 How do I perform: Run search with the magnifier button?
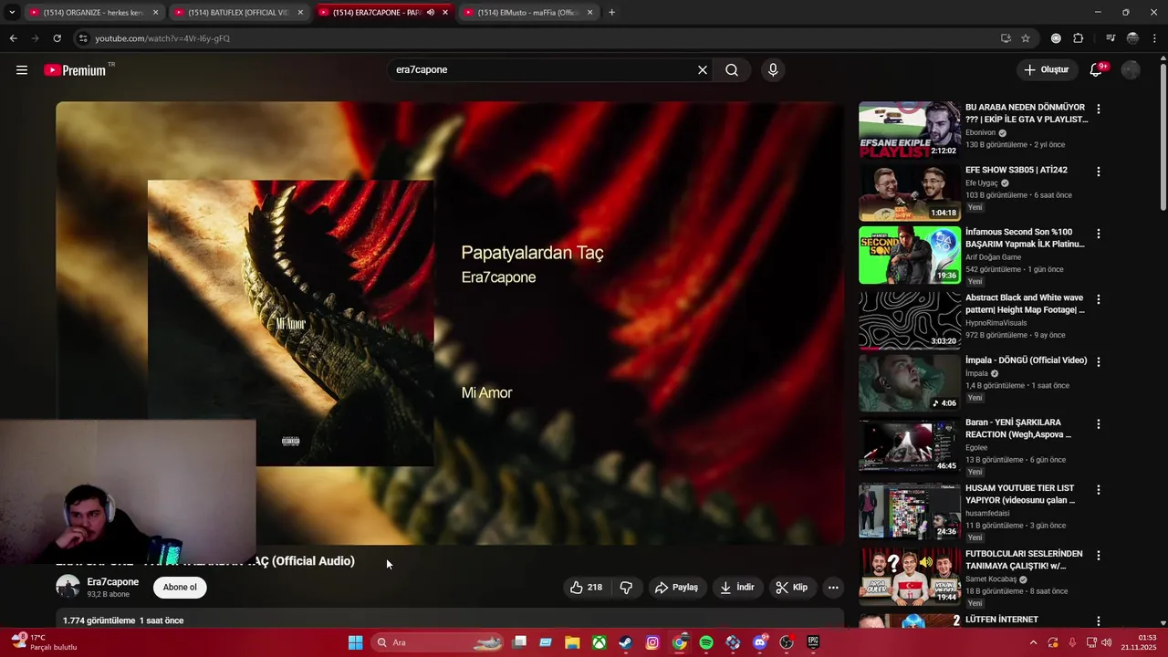(732, 70)
